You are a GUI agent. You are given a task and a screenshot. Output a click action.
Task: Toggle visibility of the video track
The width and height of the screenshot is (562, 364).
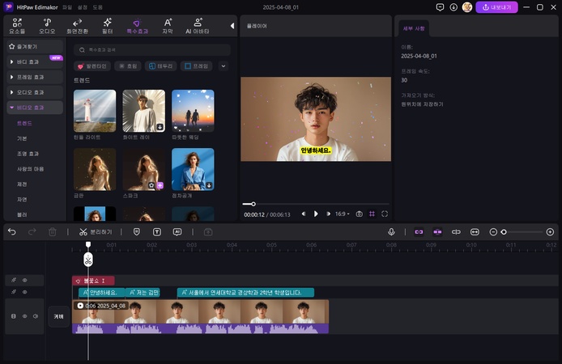click(x=24, y=316)
